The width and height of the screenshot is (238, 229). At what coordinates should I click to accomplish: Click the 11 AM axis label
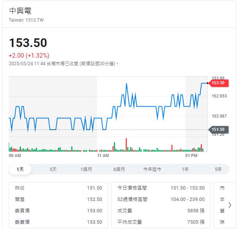[x=103, y=155]
